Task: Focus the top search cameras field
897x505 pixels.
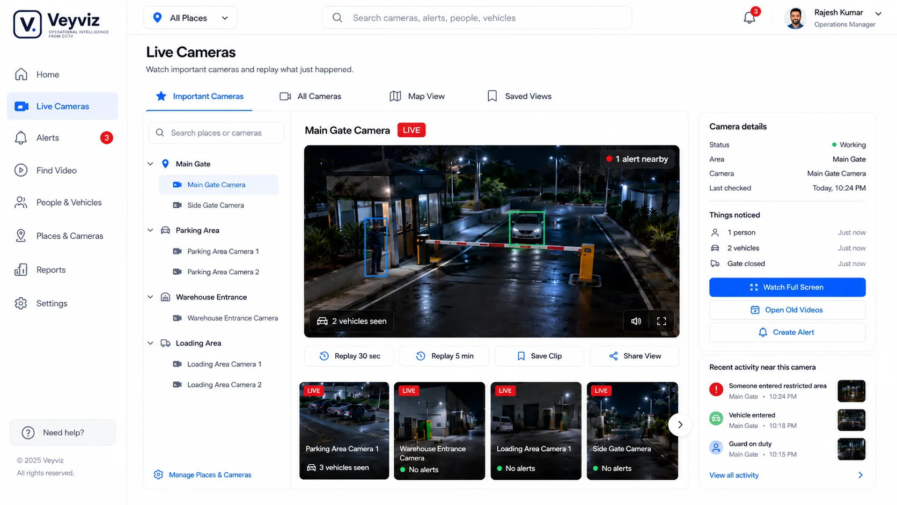Action: tap(477, 18)
